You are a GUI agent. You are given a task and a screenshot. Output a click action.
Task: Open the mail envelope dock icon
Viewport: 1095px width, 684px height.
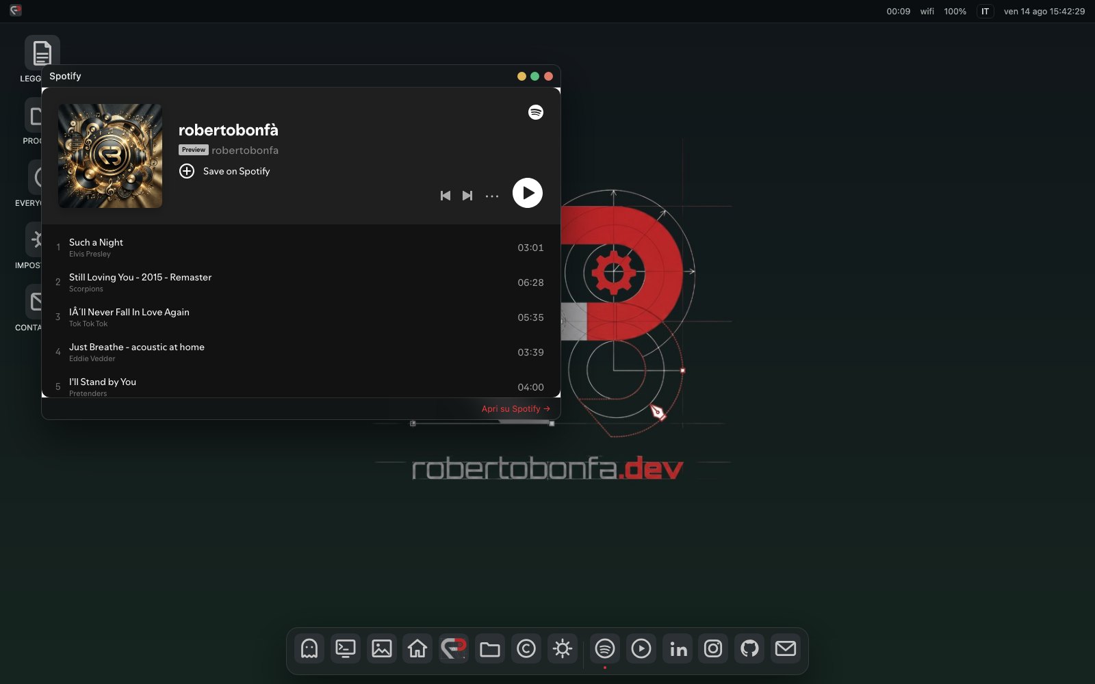[786, 648]
